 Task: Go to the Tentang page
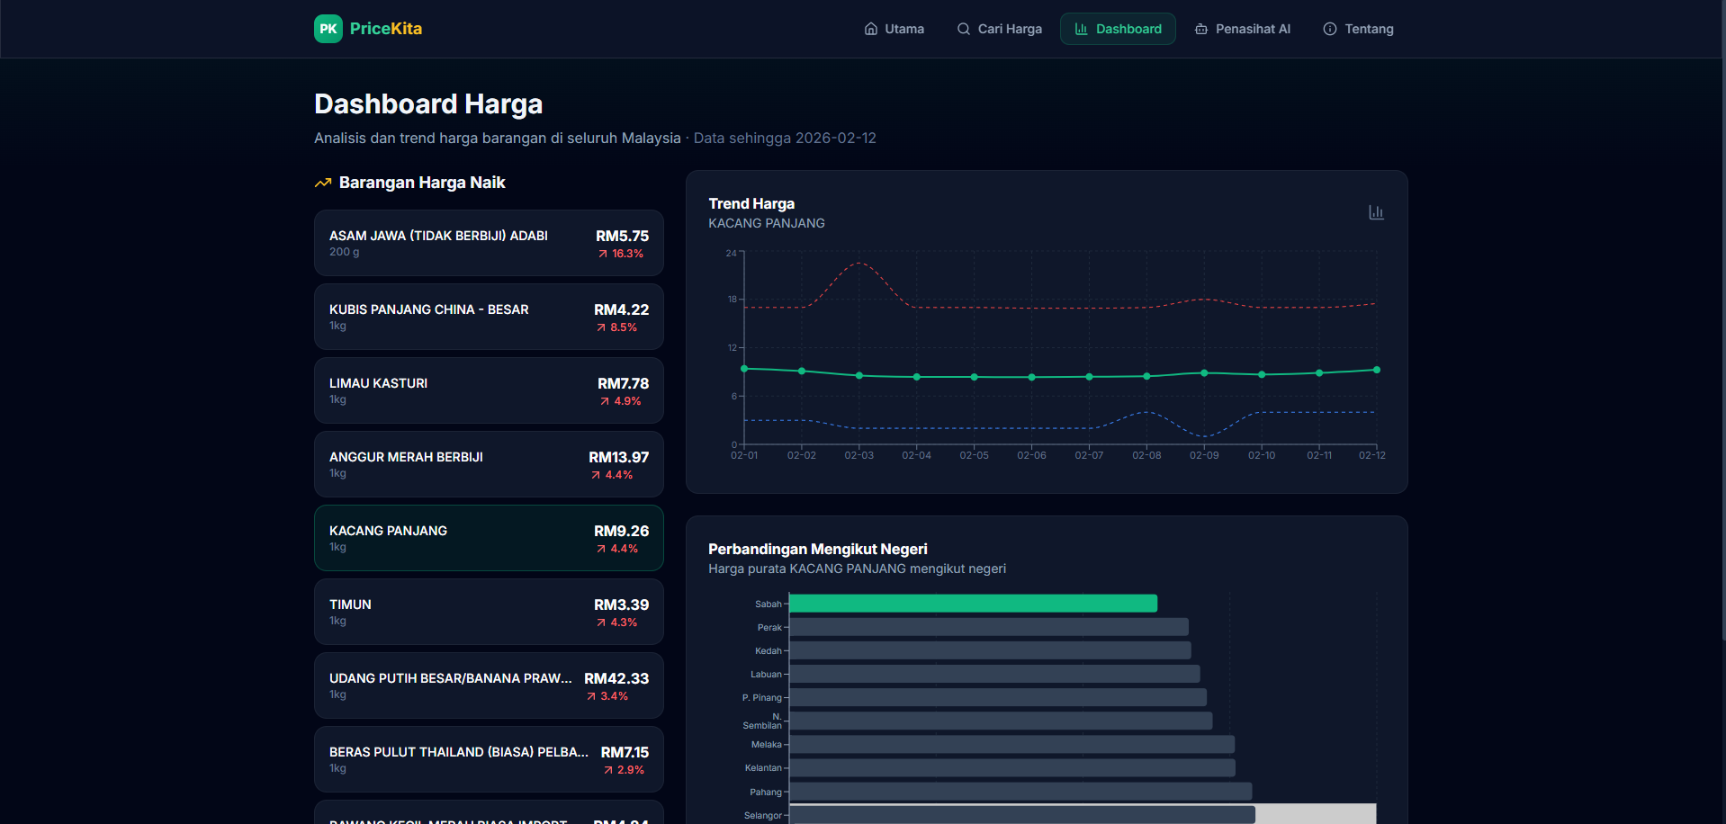[1358, 29]
